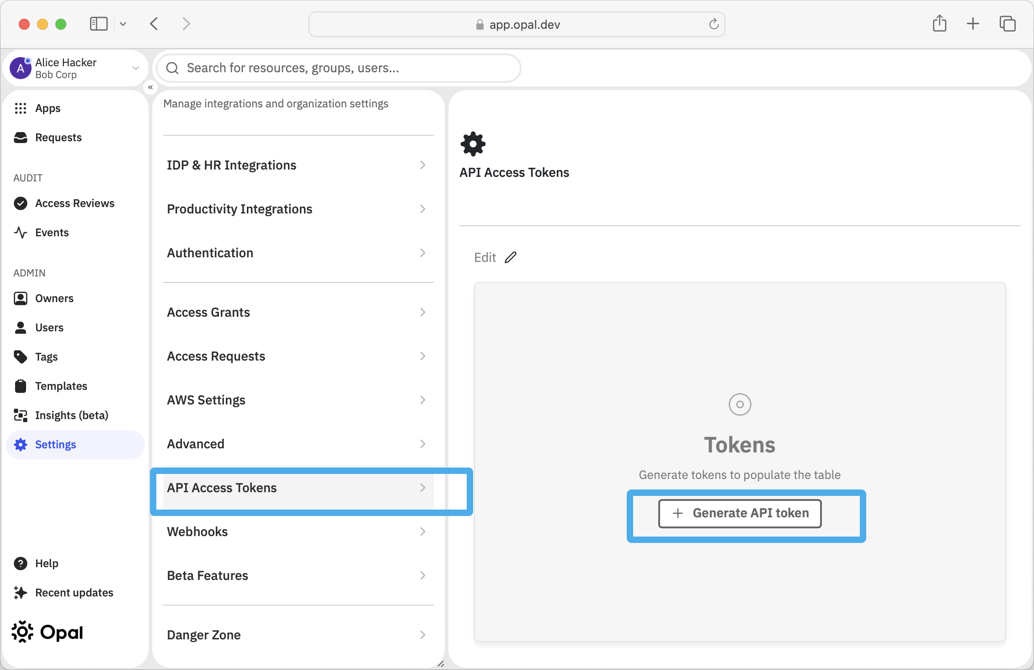Show Safari tab overview icon
The width and height of the screenshot is (1034, 670).
coord(1007,24)
